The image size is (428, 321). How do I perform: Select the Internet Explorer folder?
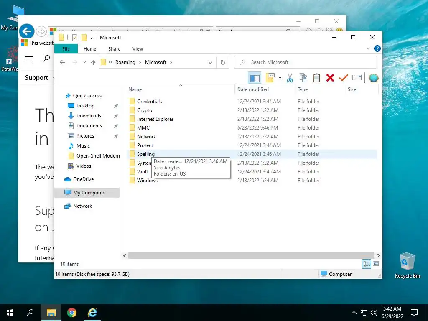155,119
